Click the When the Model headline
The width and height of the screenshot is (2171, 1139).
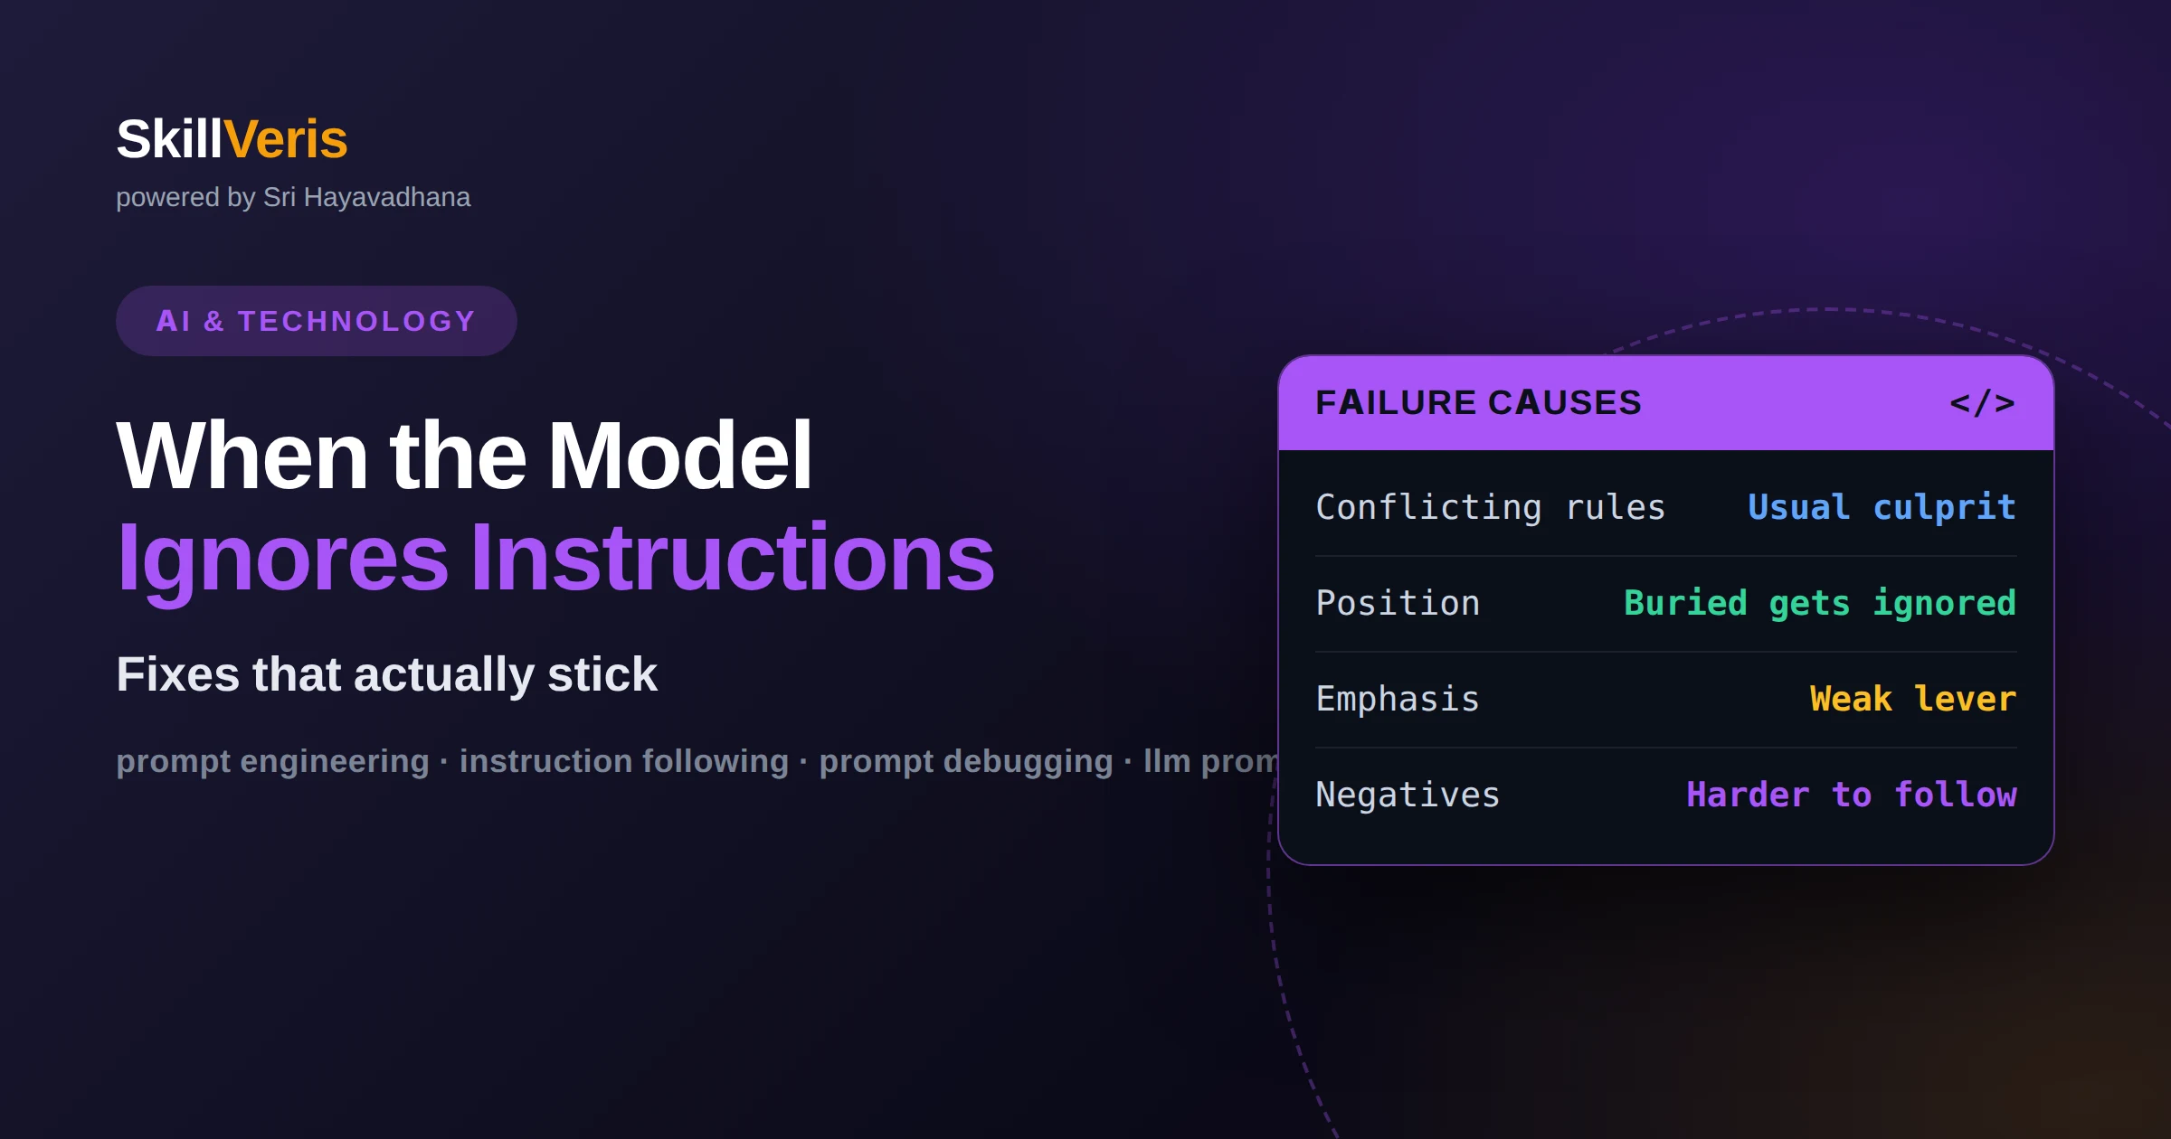464,456
